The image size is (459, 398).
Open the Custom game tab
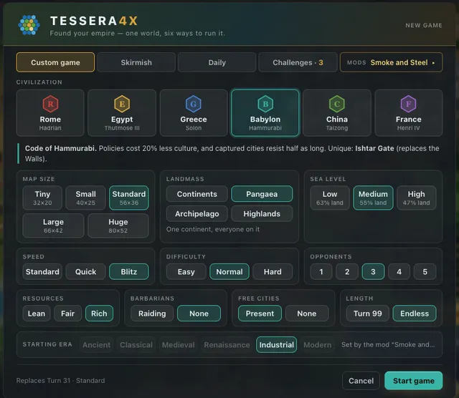tap(55, 62)
